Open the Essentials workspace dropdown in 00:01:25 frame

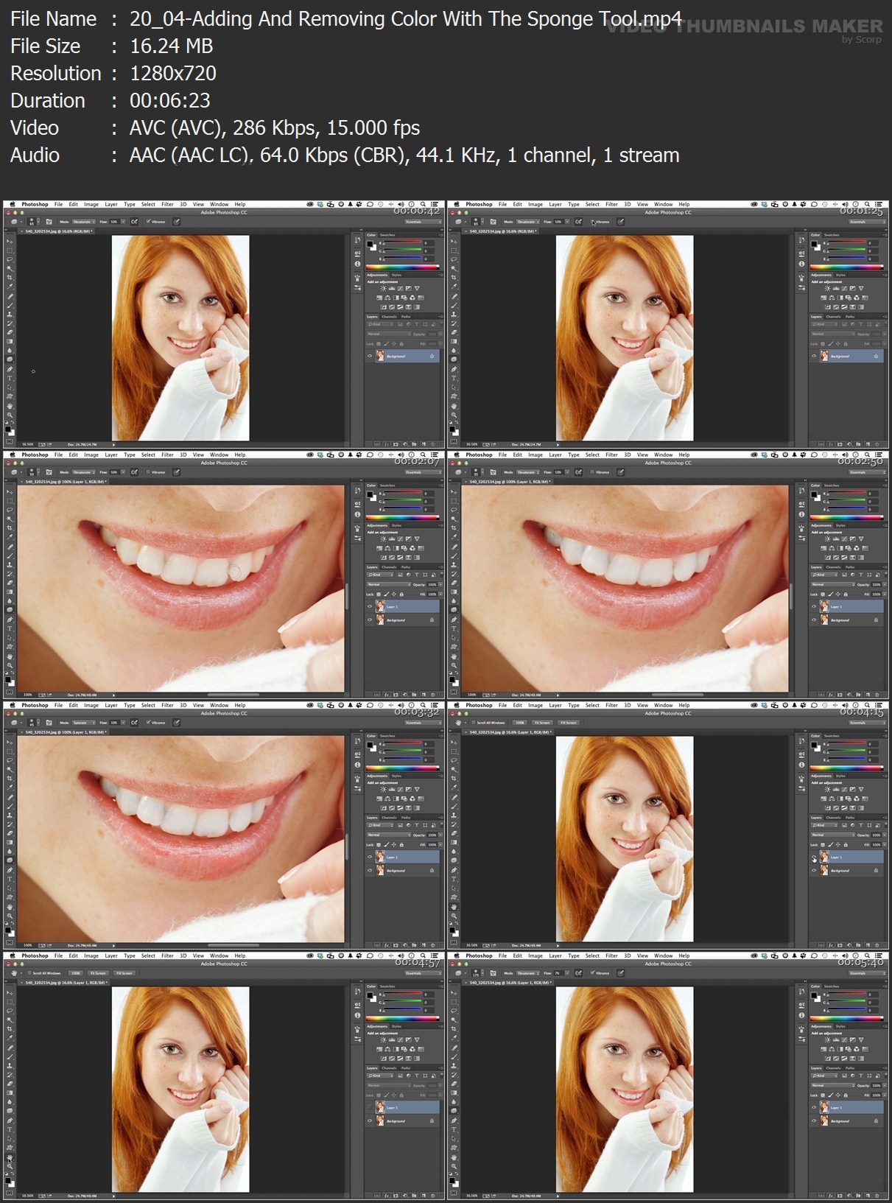pos(867,222)
